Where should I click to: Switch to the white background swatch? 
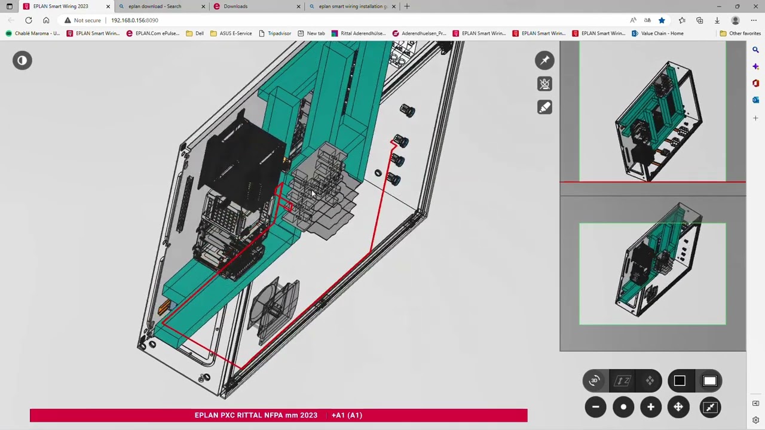[x=709, y=381]
